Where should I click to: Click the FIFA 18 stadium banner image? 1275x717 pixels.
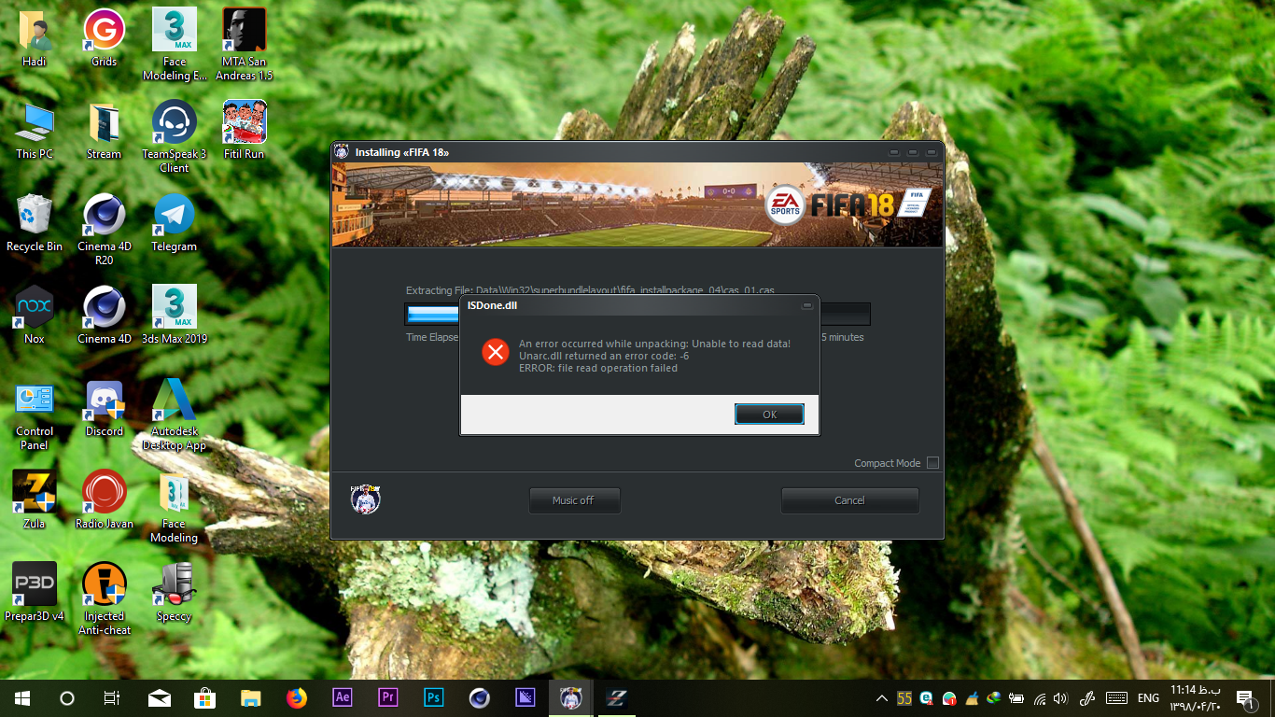[x=637, y=205]
